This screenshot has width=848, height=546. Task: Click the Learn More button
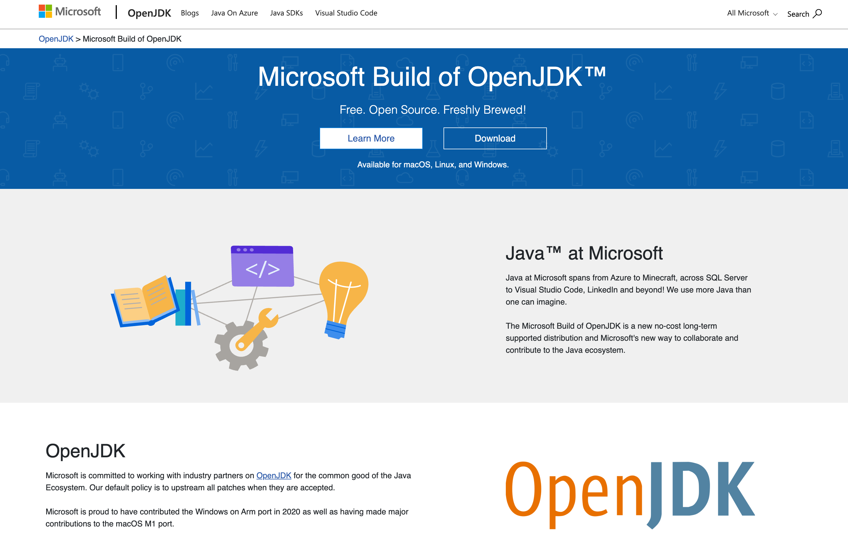pyautogui.click(x=371, y=138)
